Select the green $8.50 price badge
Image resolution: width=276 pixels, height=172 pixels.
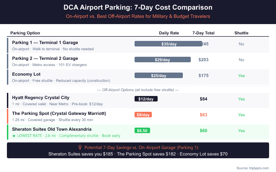click(x=142, y=130)
